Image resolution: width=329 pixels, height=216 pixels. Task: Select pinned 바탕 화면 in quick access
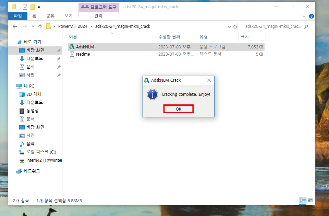pos(35,50)
